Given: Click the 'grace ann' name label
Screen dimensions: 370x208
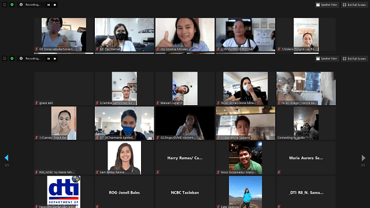Looking at the screenshot, I should point(46,103).
